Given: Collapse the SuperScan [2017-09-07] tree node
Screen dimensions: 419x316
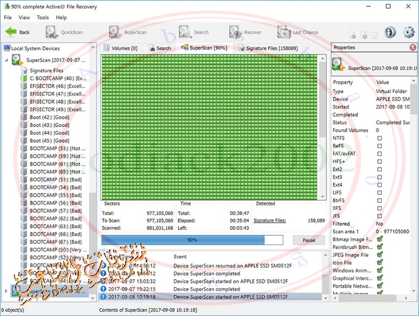Looking at the screenshot, I should pos(6,60).
